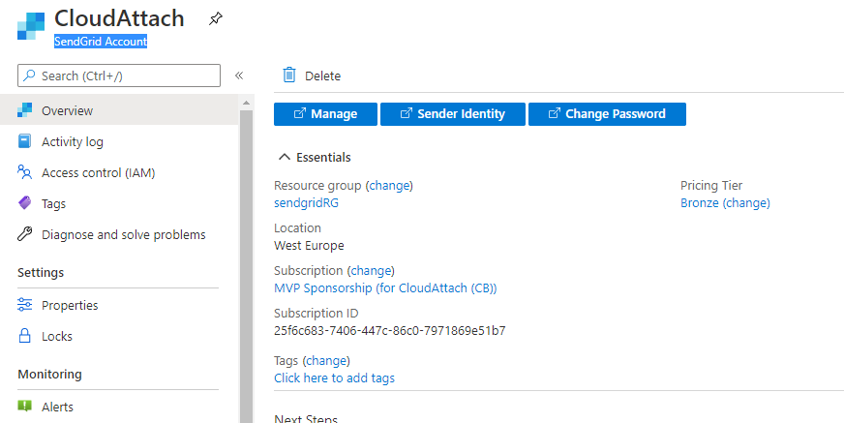Click here to add tags link
Image resolution: width=844 pixels, height=423 pixels.
tap(334, 378)
